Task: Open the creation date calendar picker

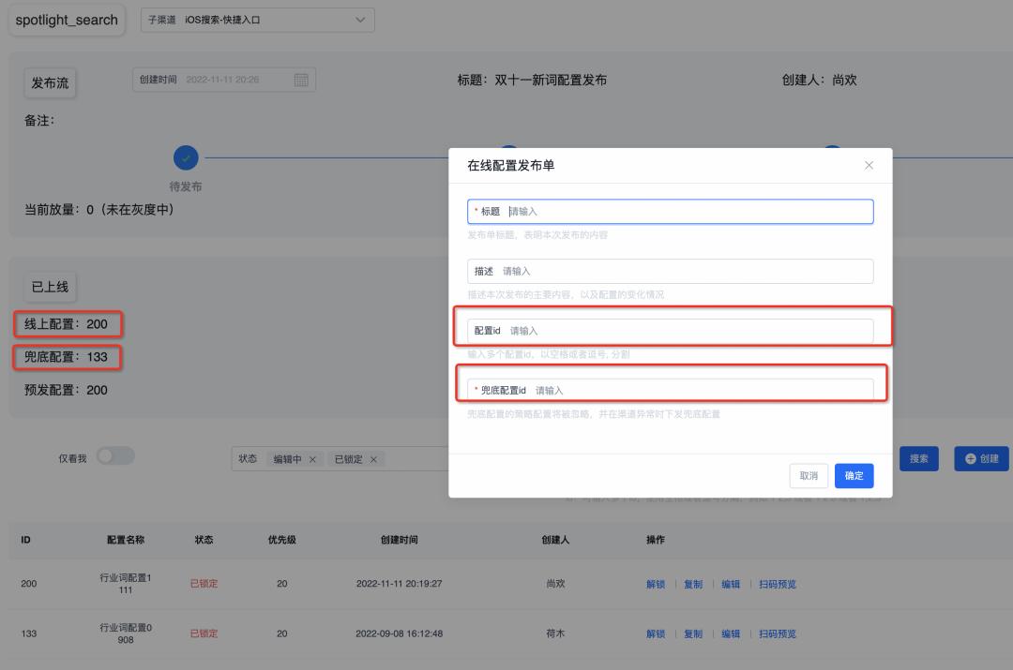Action: point(300,80)
